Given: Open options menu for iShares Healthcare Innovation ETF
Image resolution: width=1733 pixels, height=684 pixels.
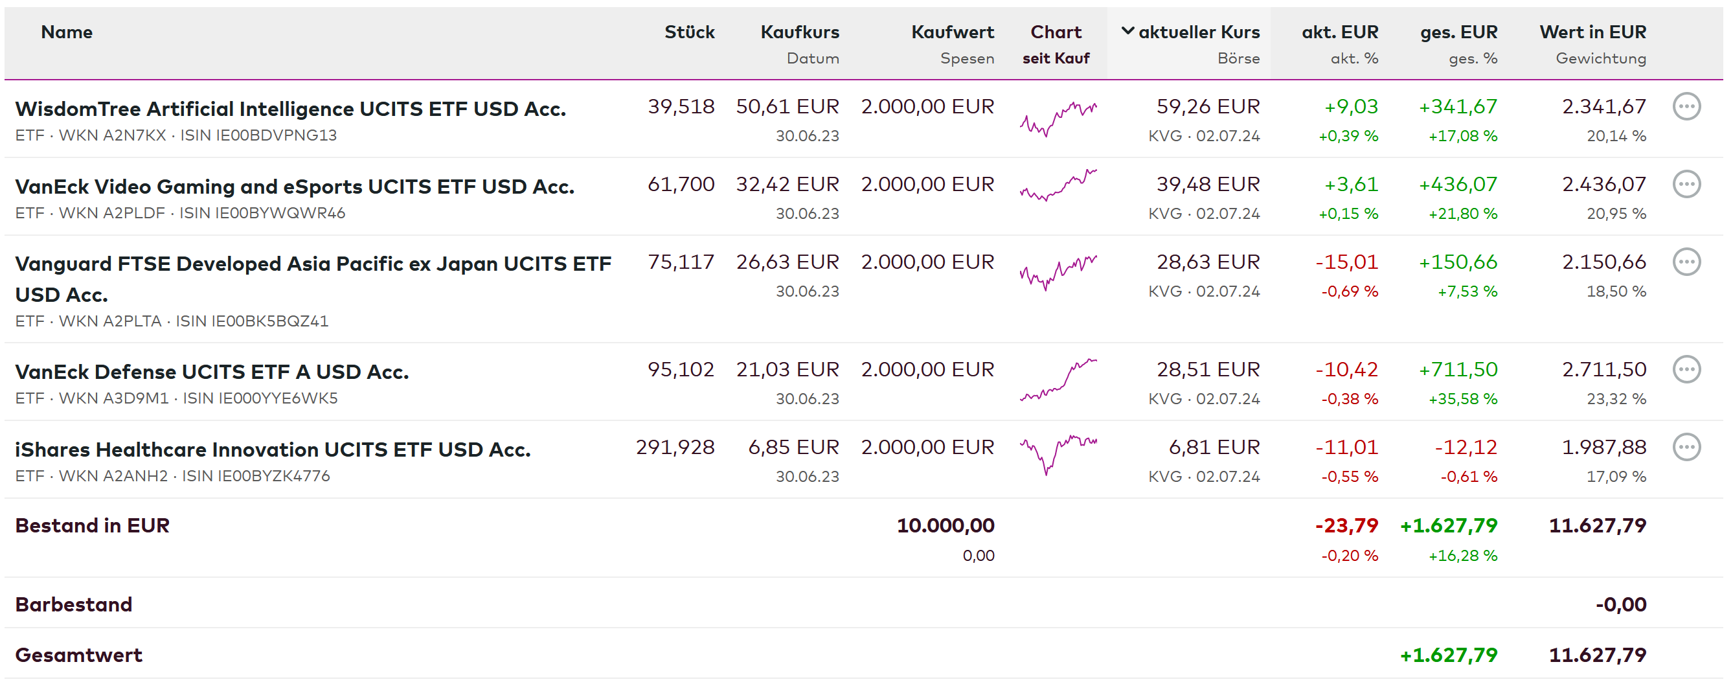Looking at the screenshot, I should pos(1686,448).
